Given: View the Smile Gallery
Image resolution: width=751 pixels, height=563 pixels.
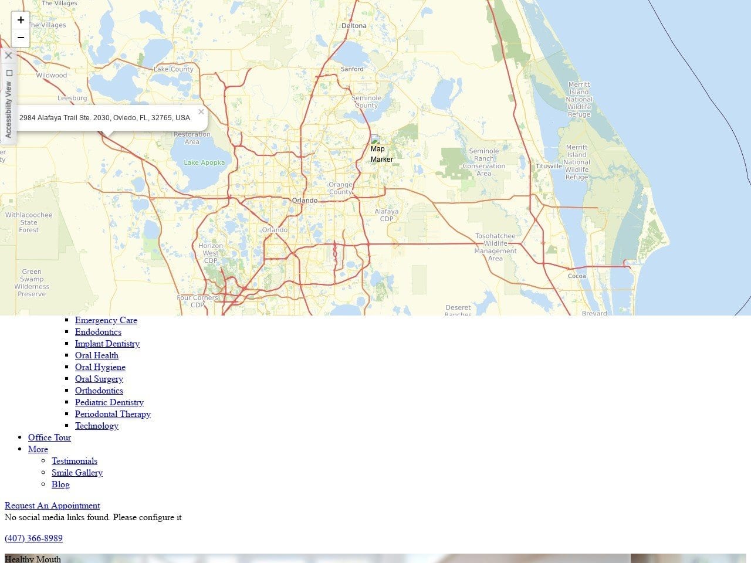Looking at the screenshot, I should pyautogui.click(x=77, y=473).
